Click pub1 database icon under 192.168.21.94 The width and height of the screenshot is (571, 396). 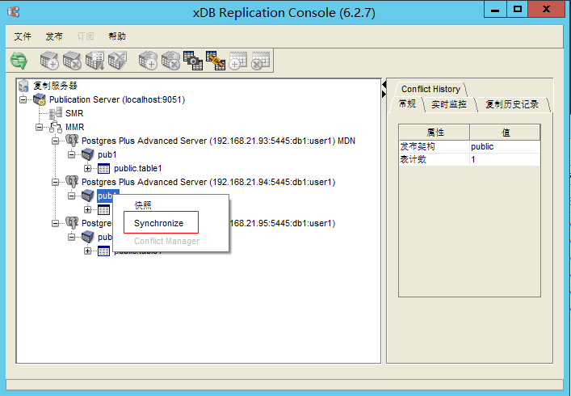coord(88,196)
